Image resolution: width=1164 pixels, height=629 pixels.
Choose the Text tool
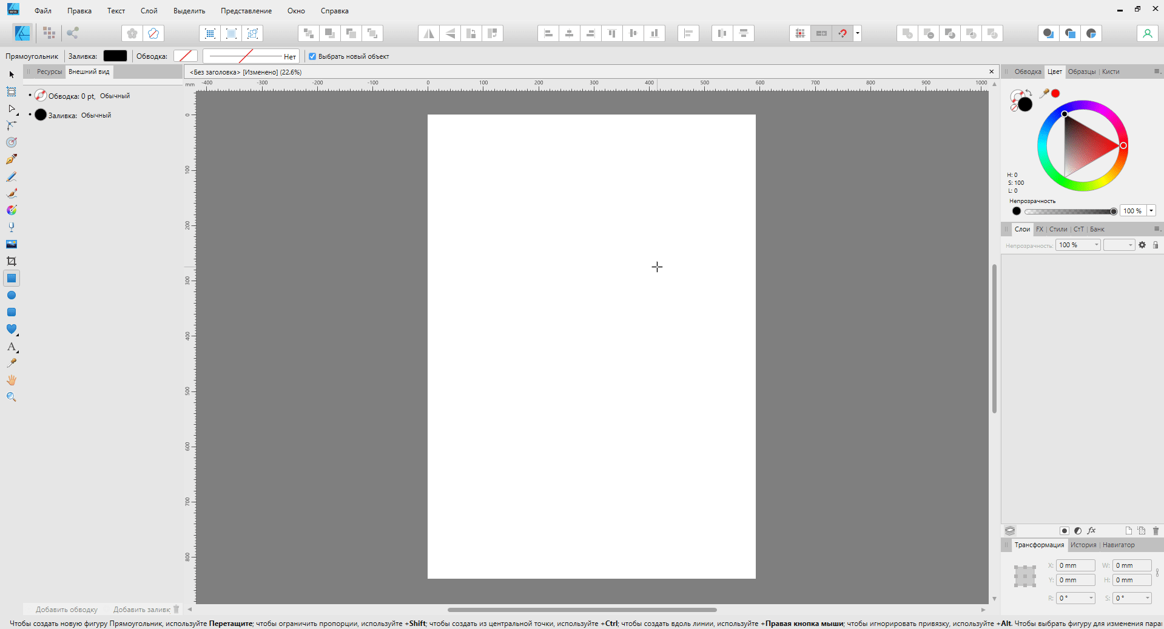[x=11, y=347]
